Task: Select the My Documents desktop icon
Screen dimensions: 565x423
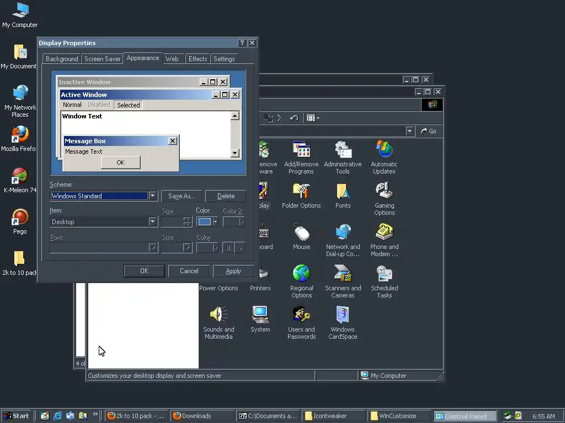Action: pyautogui.click(x=18, y=57)
